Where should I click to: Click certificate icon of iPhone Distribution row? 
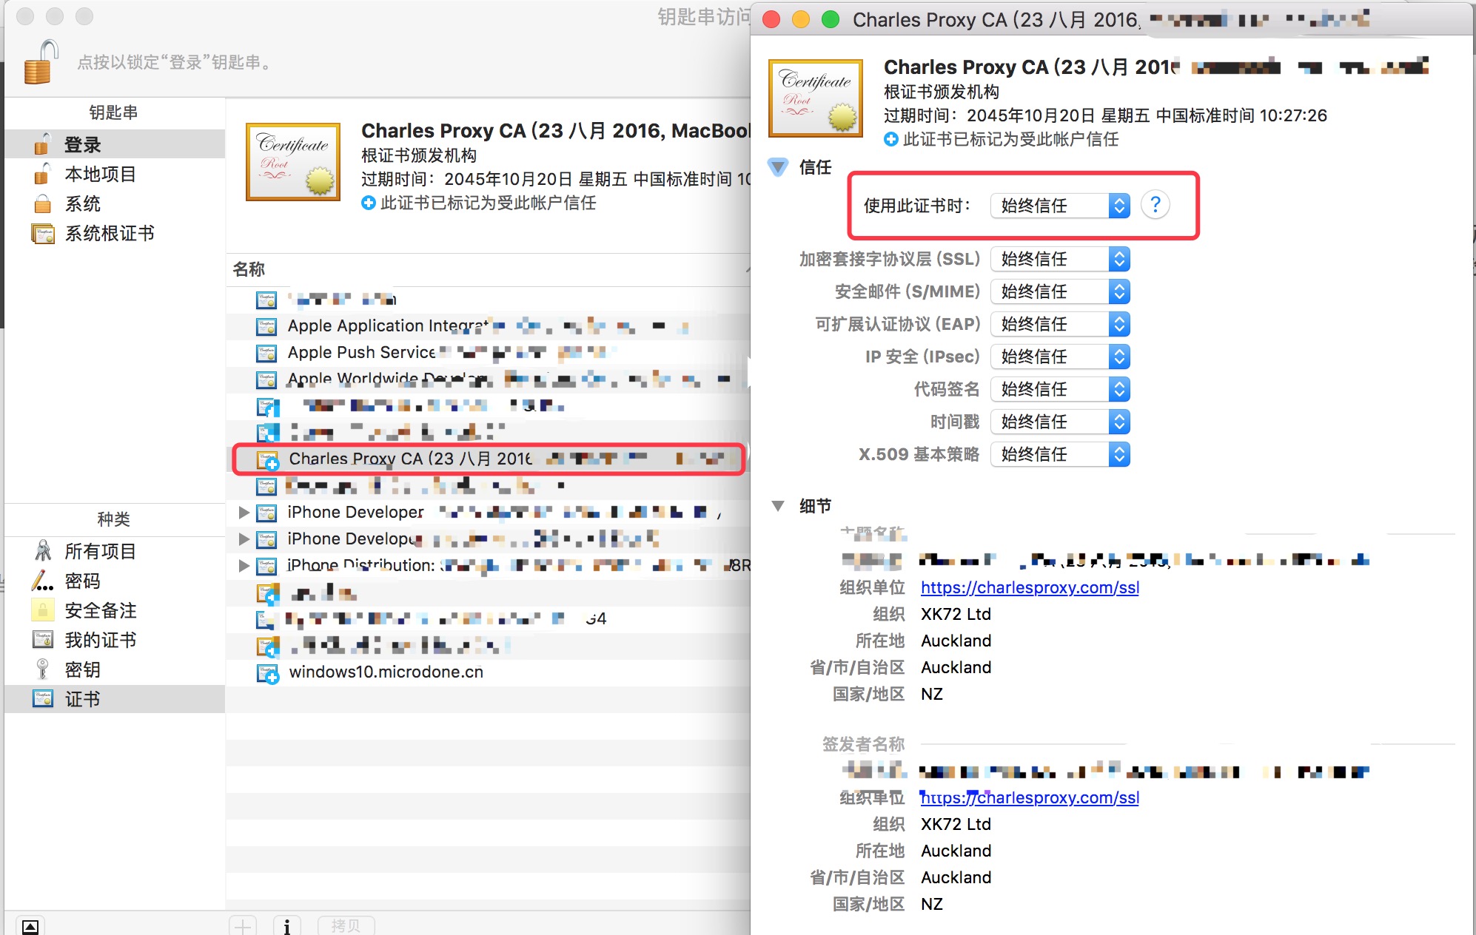click(x=266, y=566)
